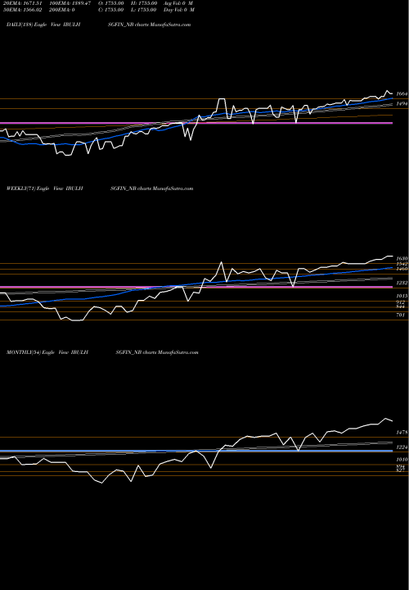Viewport: 409px width, 590px height.
Task: Click the MONTHLY(34) Eagle View title
Action: [x=47, y=352]
